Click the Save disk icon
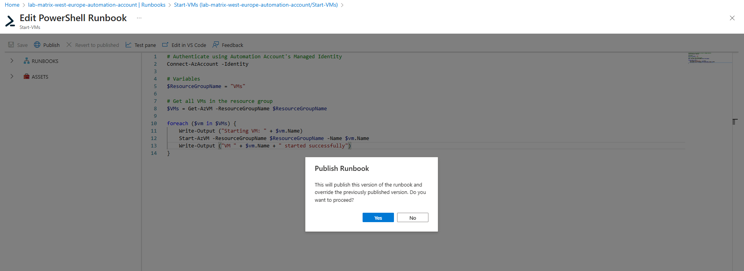Screen dimensions: 744x271 tap(11, 45)
